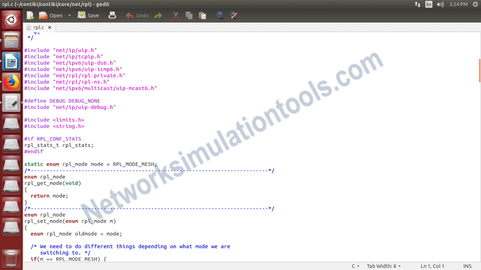Cut selection with the scissors icon
This screenshot has height=270, width=481.
click(x=176, y=15)
